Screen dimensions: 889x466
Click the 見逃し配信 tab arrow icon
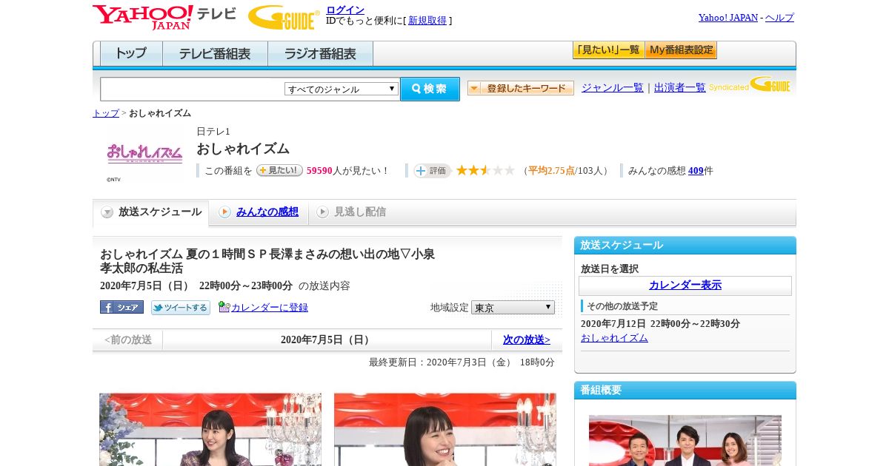322,212
